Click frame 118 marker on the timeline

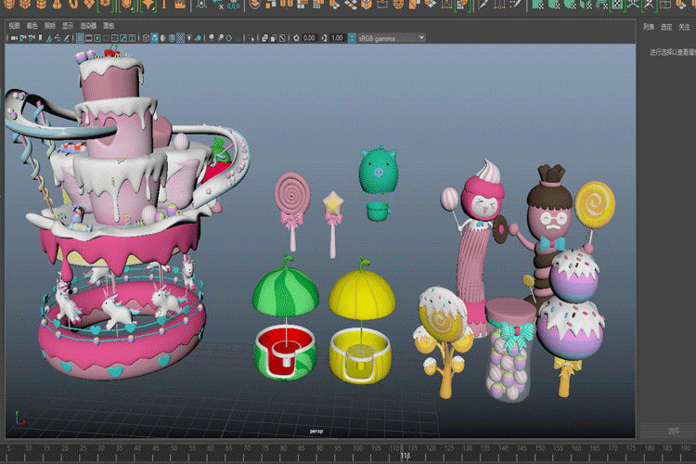405,455
